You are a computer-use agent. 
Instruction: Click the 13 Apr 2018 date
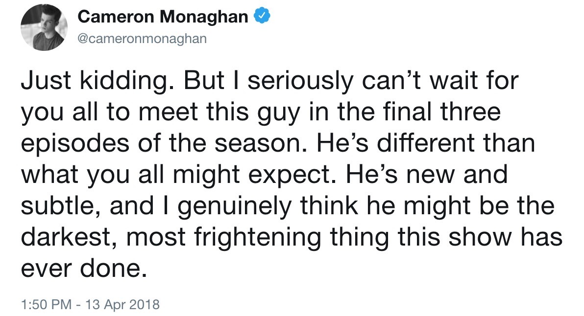pyautogui.click(x=122, y=304)
